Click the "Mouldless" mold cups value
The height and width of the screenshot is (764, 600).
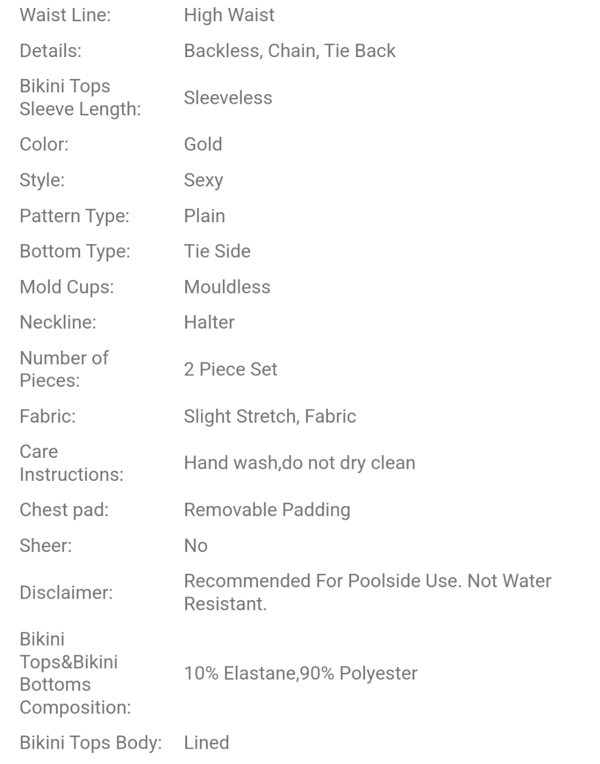coord(227,287)
